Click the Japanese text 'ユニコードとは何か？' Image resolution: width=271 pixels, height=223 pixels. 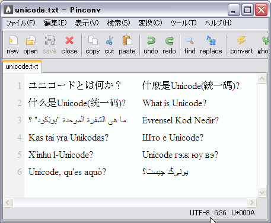(75, 85)
